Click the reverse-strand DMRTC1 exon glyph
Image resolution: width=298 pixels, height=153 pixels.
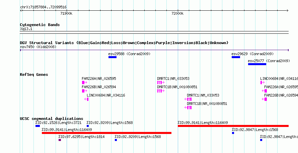coord(188,99)
